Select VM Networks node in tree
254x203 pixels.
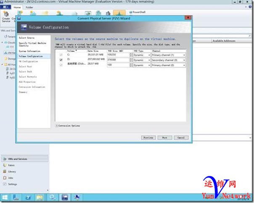point(10,53)
